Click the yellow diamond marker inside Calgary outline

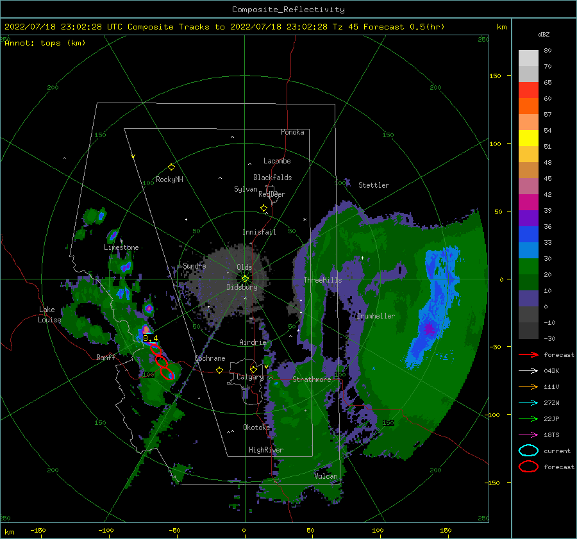pyautogui.click(x=253, y=369)
